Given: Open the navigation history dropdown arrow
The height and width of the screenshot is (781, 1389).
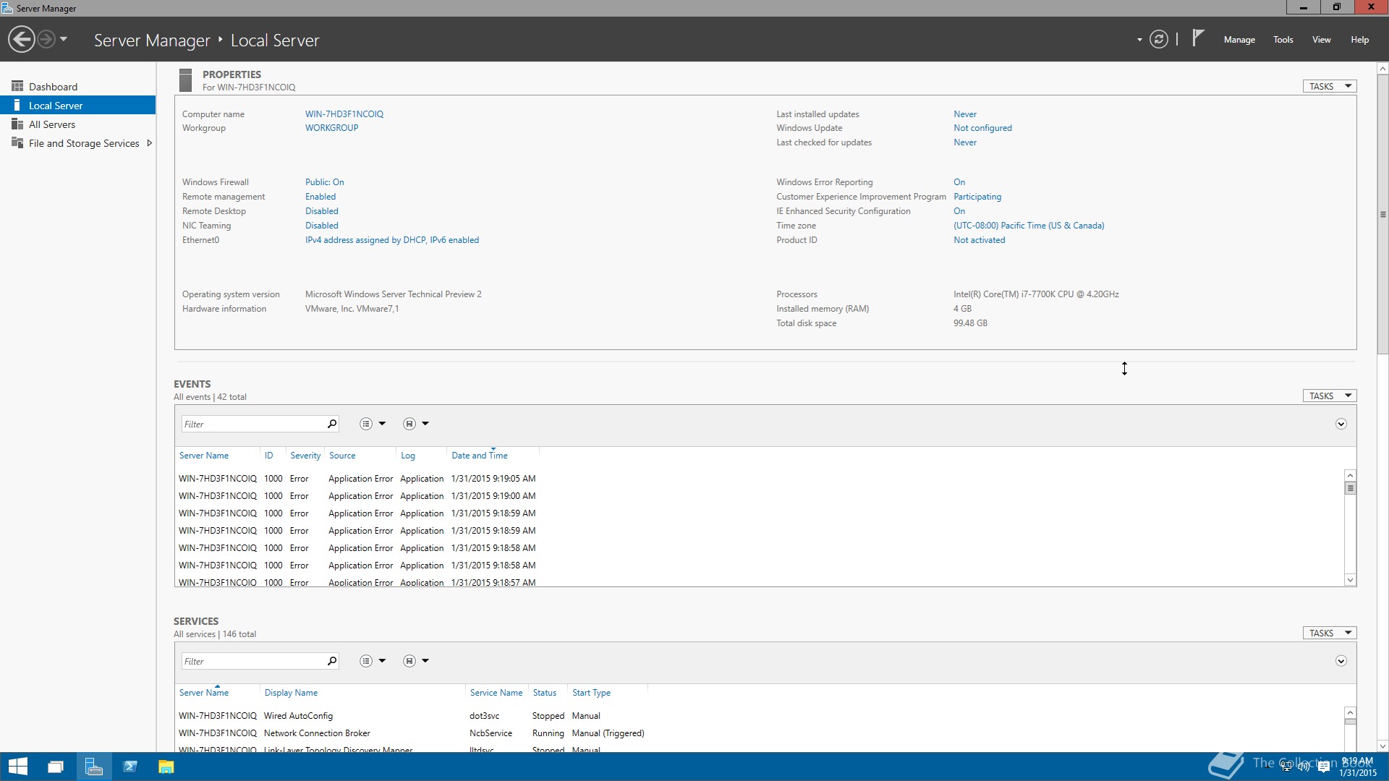Looking at the screenshot, I should 64,39.
